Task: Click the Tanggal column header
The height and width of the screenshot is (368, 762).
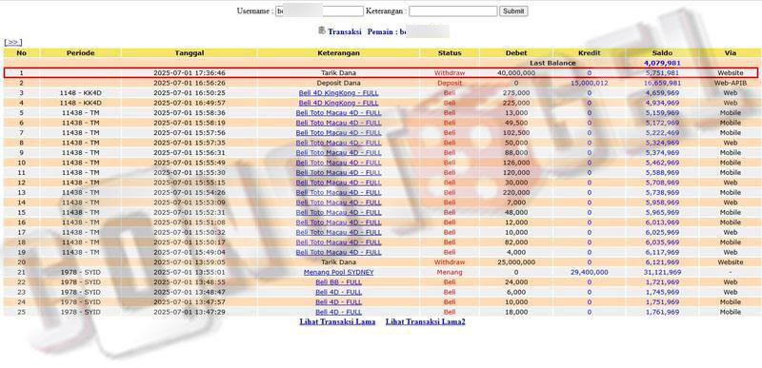Action: [x=190, y=53]
